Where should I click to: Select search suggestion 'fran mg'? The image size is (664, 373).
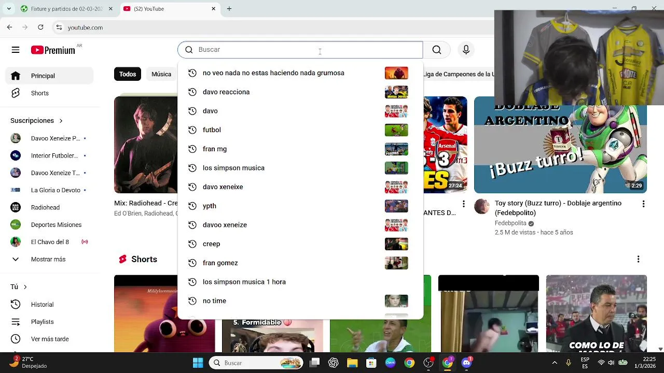tap(300, 149)
